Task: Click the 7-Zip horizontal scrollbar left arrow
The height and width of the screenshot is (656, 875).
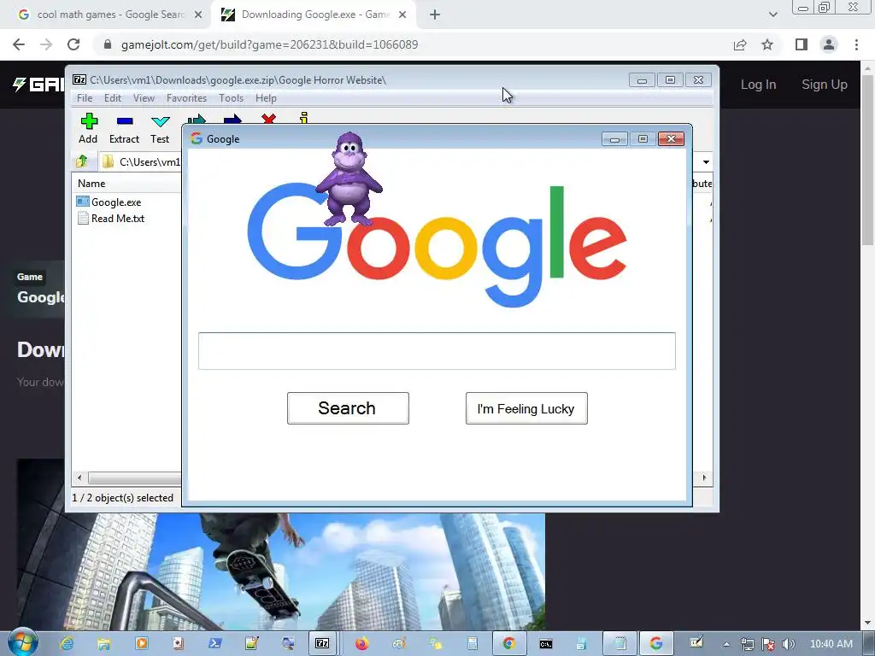Action: tap(79, 478)
